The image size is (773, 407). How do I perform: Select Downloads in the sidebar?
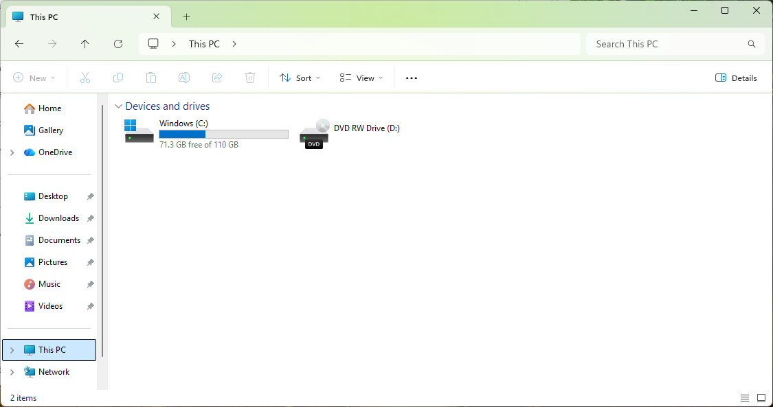[58, 218]
